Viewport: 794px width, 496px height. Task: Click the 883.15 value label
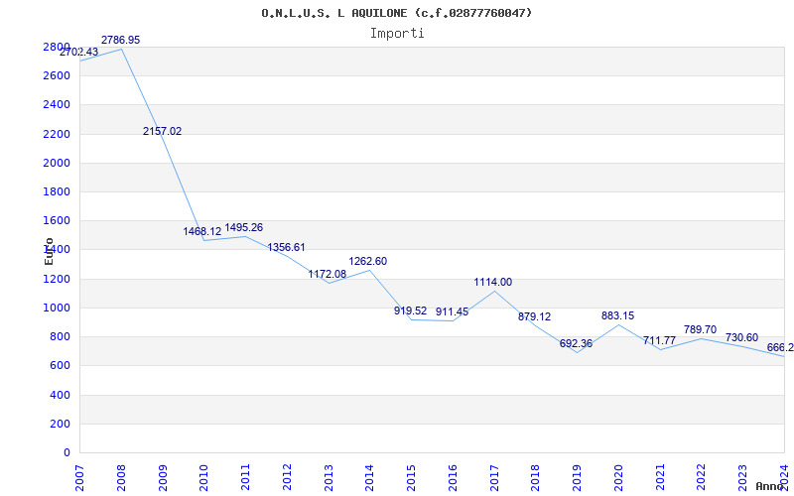617,315
